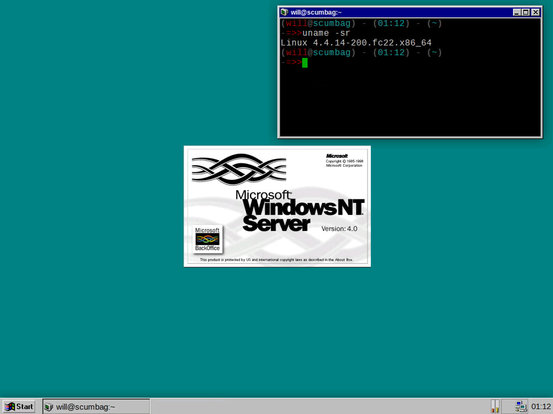The width and height of the screenshot is (553, 414).
Task: Close the will@scumbag terminal window
Action: [535, 12]
